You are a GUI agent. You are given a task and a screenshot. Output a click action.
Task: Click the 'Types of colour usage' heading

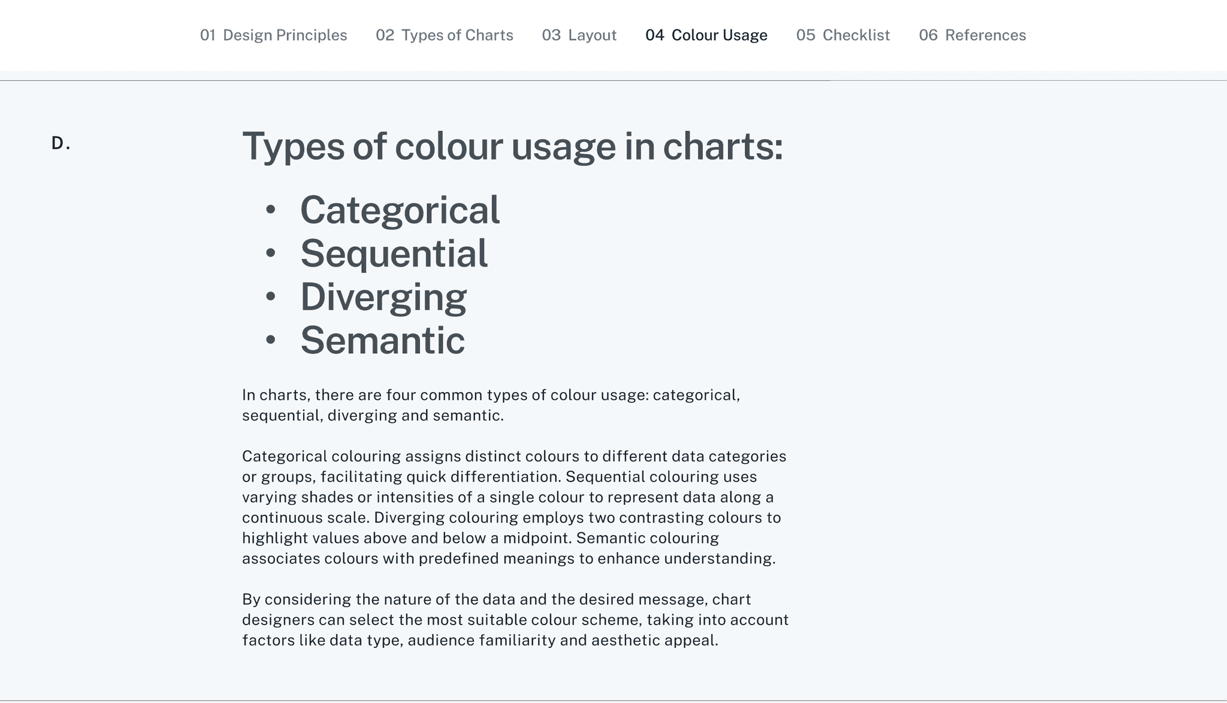click(x=512, y=146)
